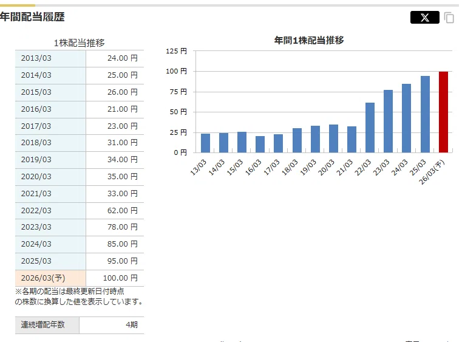The width and height of the screenshot is (462, 342).
Task: Select the 35.00 円 dividend value
Action: click(x=122, y=177)
